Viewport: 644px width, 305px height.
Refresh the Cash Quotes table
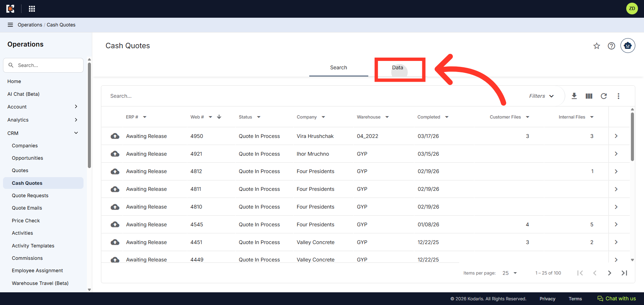click(x=604, y=96)
